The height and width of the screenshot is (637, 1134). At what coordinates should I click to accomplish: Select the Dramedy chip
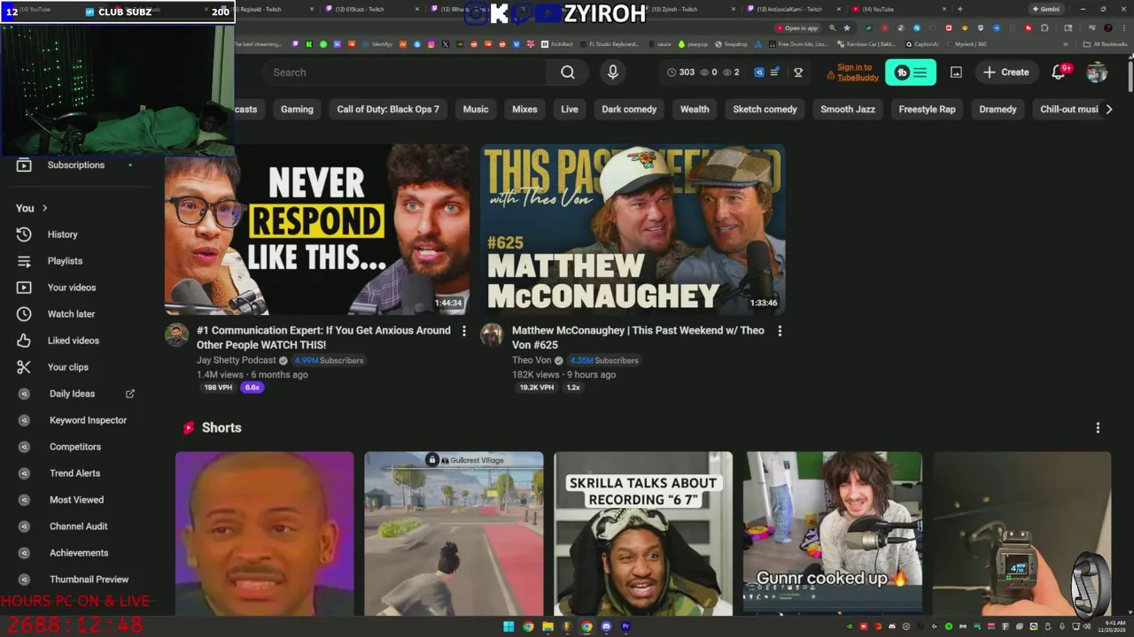tap(998, 110)
